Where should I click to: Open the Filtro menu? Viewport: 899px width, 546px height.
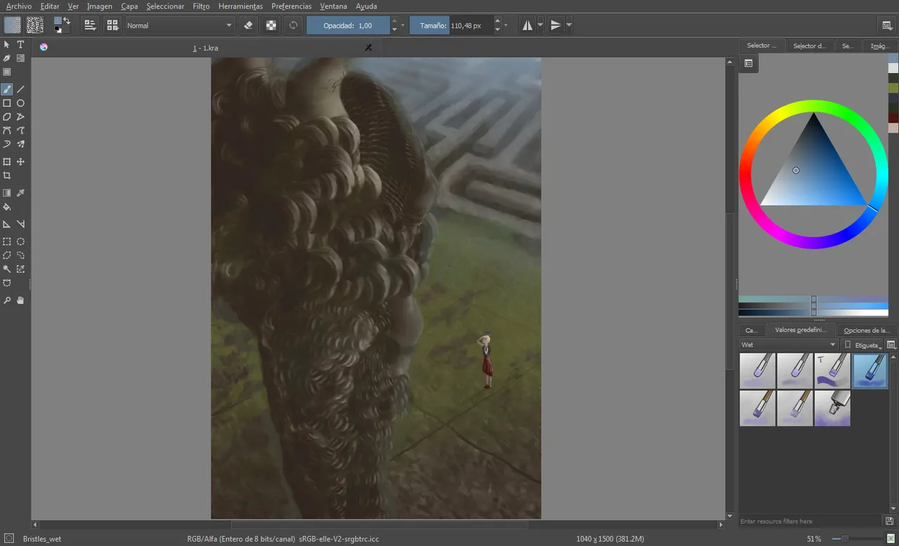(x=201, y=6)
